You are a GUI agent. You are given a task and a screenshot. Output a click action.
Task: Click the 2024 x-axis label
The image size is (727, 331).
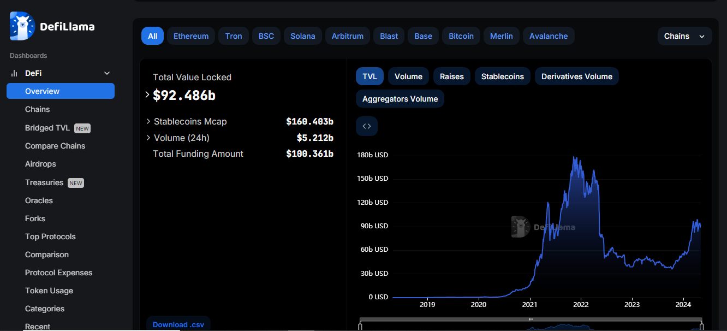pos(683,304)
